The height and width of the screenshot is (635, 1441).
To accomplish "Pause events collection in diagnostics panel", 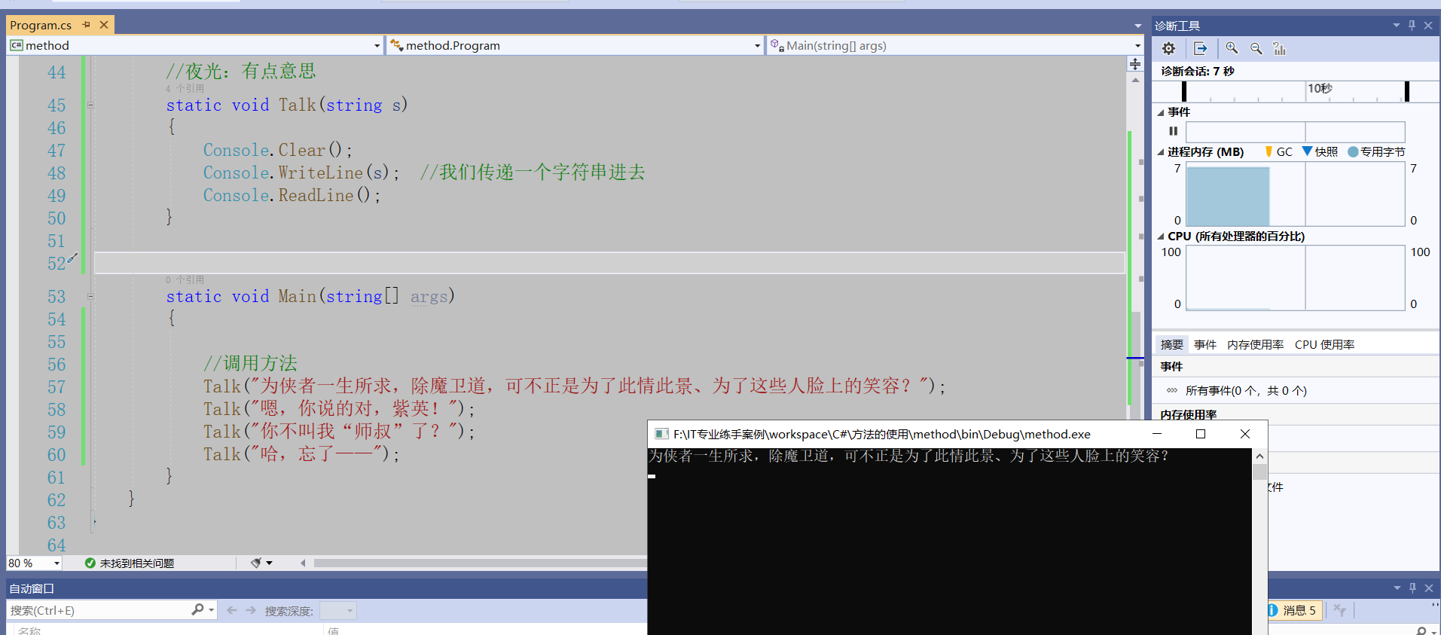I will pyautogui.click(x=1173, y=131).
